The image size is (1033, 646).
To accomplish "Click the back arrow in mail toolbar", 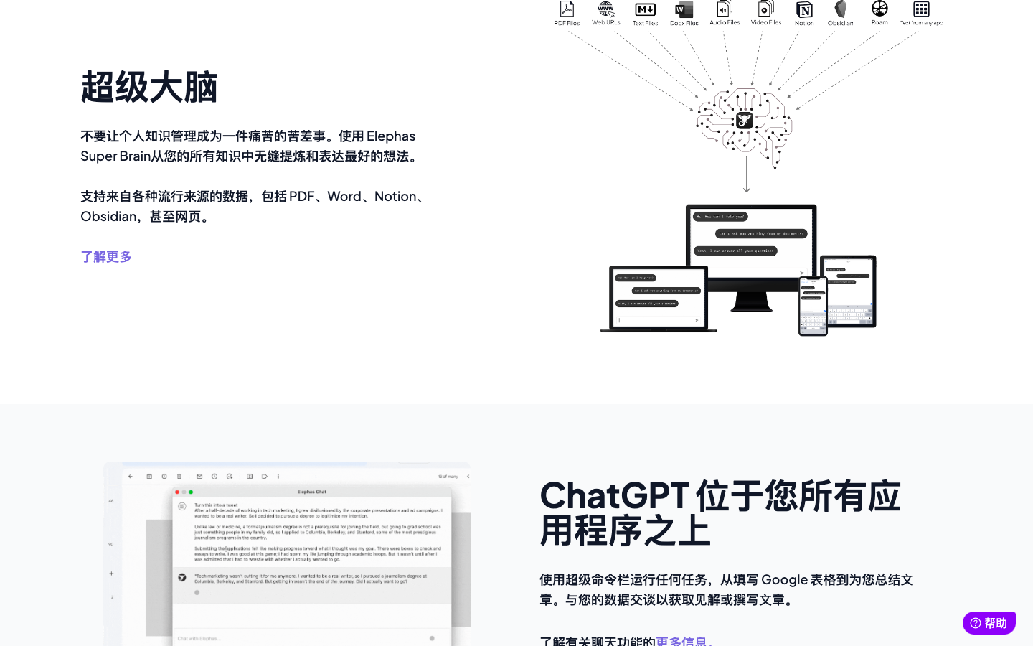I will [131, 477].
